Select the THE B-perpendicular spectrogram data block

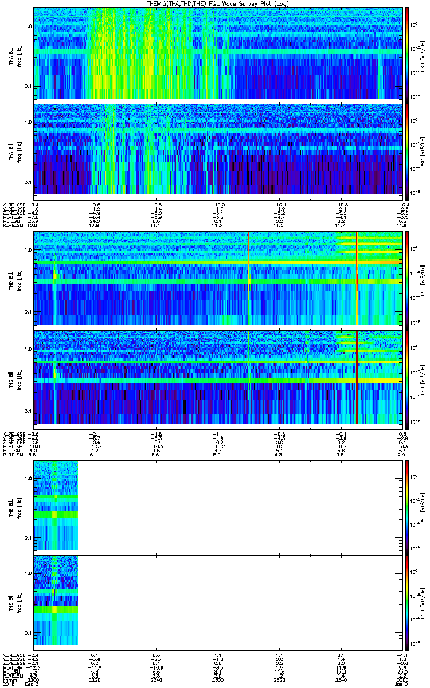(55, 506)
